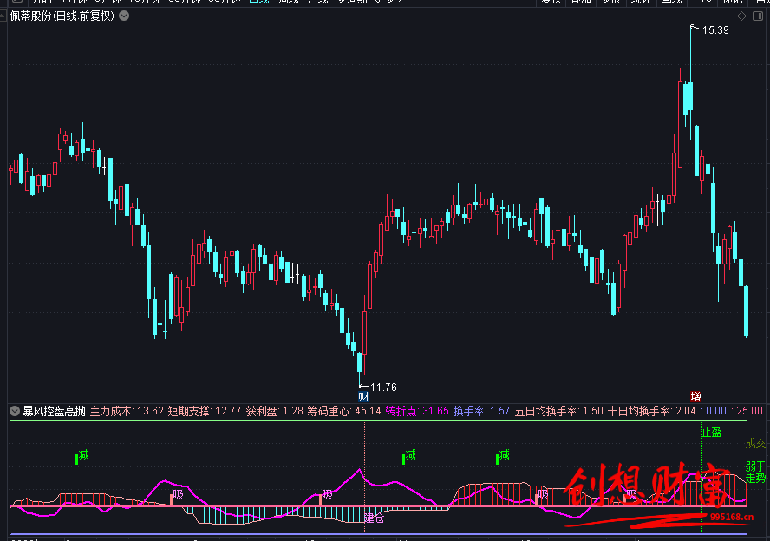Select the 主力成本 13.62 value readout
770x541 pixels.
pyautogui.click(x=127, y=411)
